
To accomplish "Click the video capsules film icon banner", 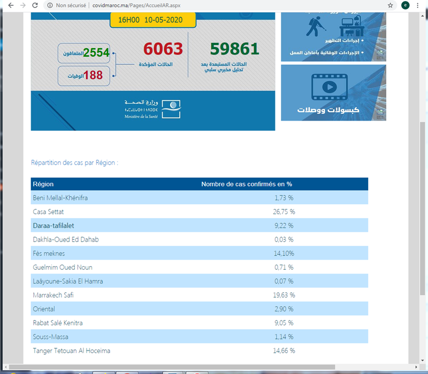I will tap(333, 92).
